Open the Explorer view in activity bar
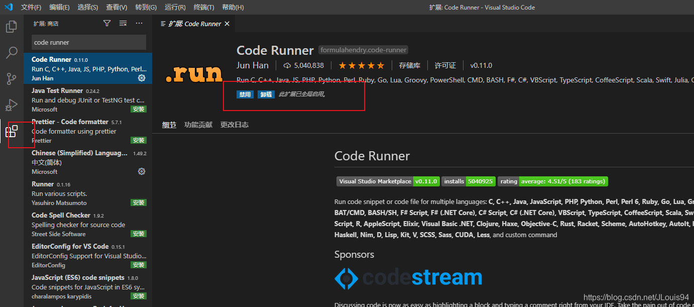 click(x=12, y=27)
